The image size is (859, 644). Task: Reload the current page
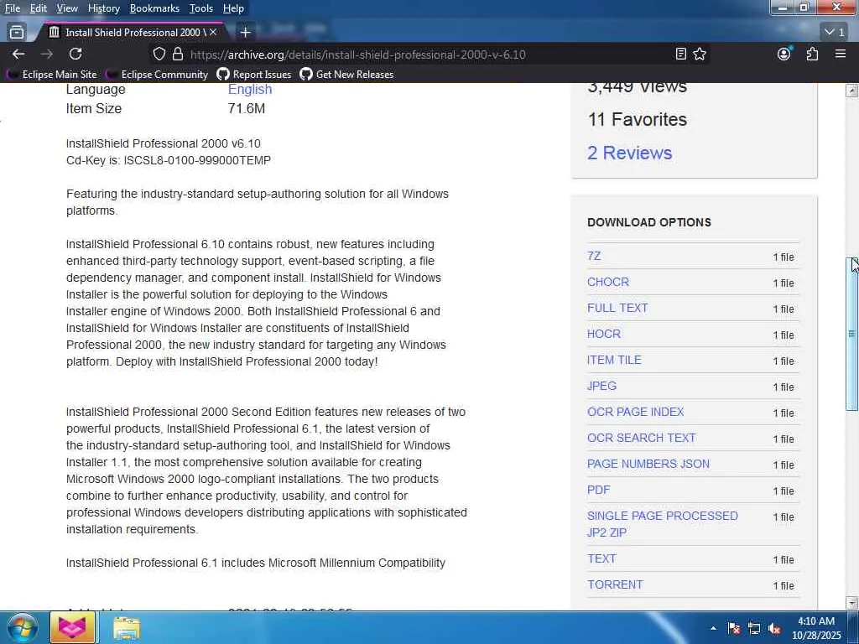coord(75,55)
